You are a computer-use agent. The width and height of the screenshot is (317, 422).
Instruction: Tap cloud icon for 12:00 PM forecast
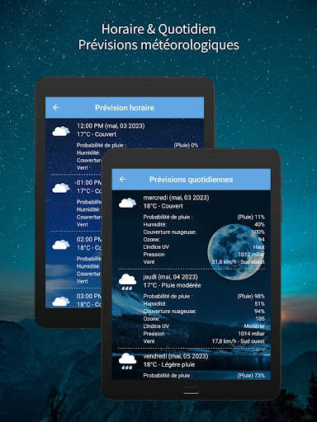(x=61, y=131)
